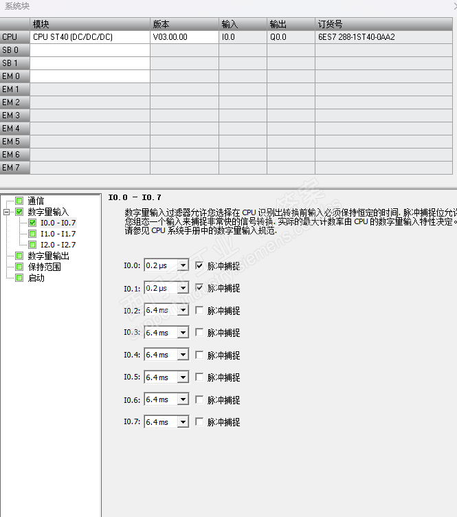The height and width of the screenshot is (517, 457).
Task: Open 启动 settings in the tree
Action: (x=36, y=278)
